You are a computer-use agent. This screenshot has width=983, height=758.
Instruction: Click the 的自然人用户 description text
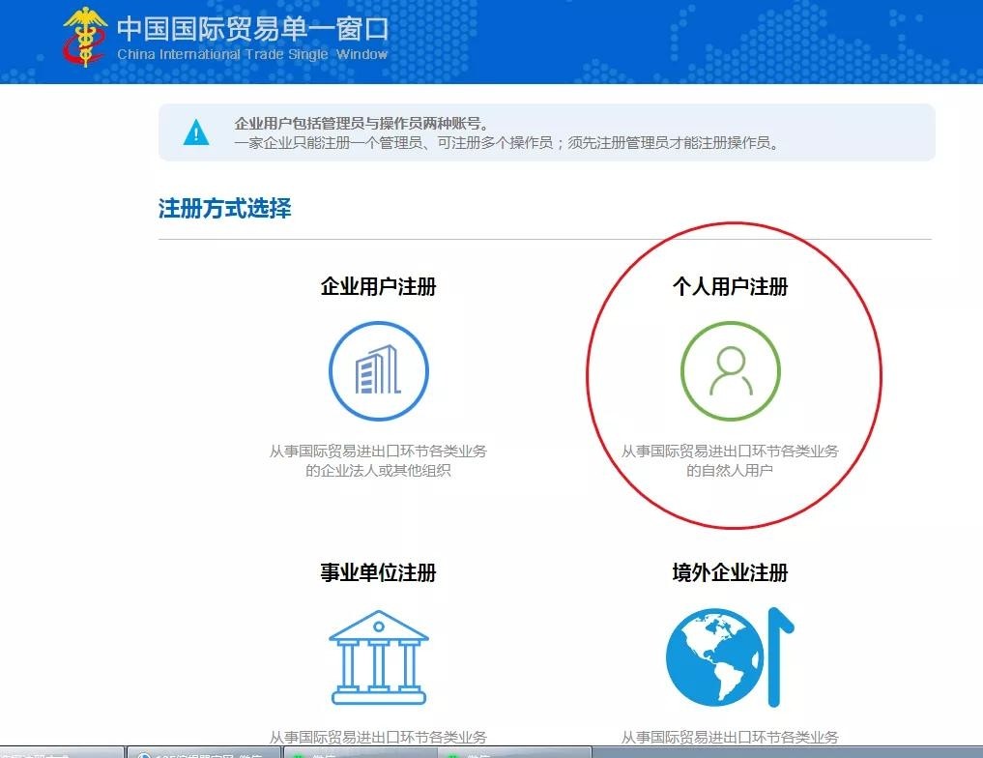pos(730,470)
